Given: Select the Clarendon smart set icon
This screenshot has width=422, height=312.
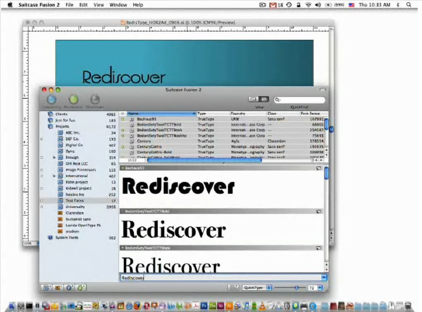Looking at the screenshot, I should tap(60, 213).
